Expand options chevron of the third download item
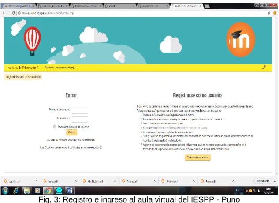 (115, 181)
